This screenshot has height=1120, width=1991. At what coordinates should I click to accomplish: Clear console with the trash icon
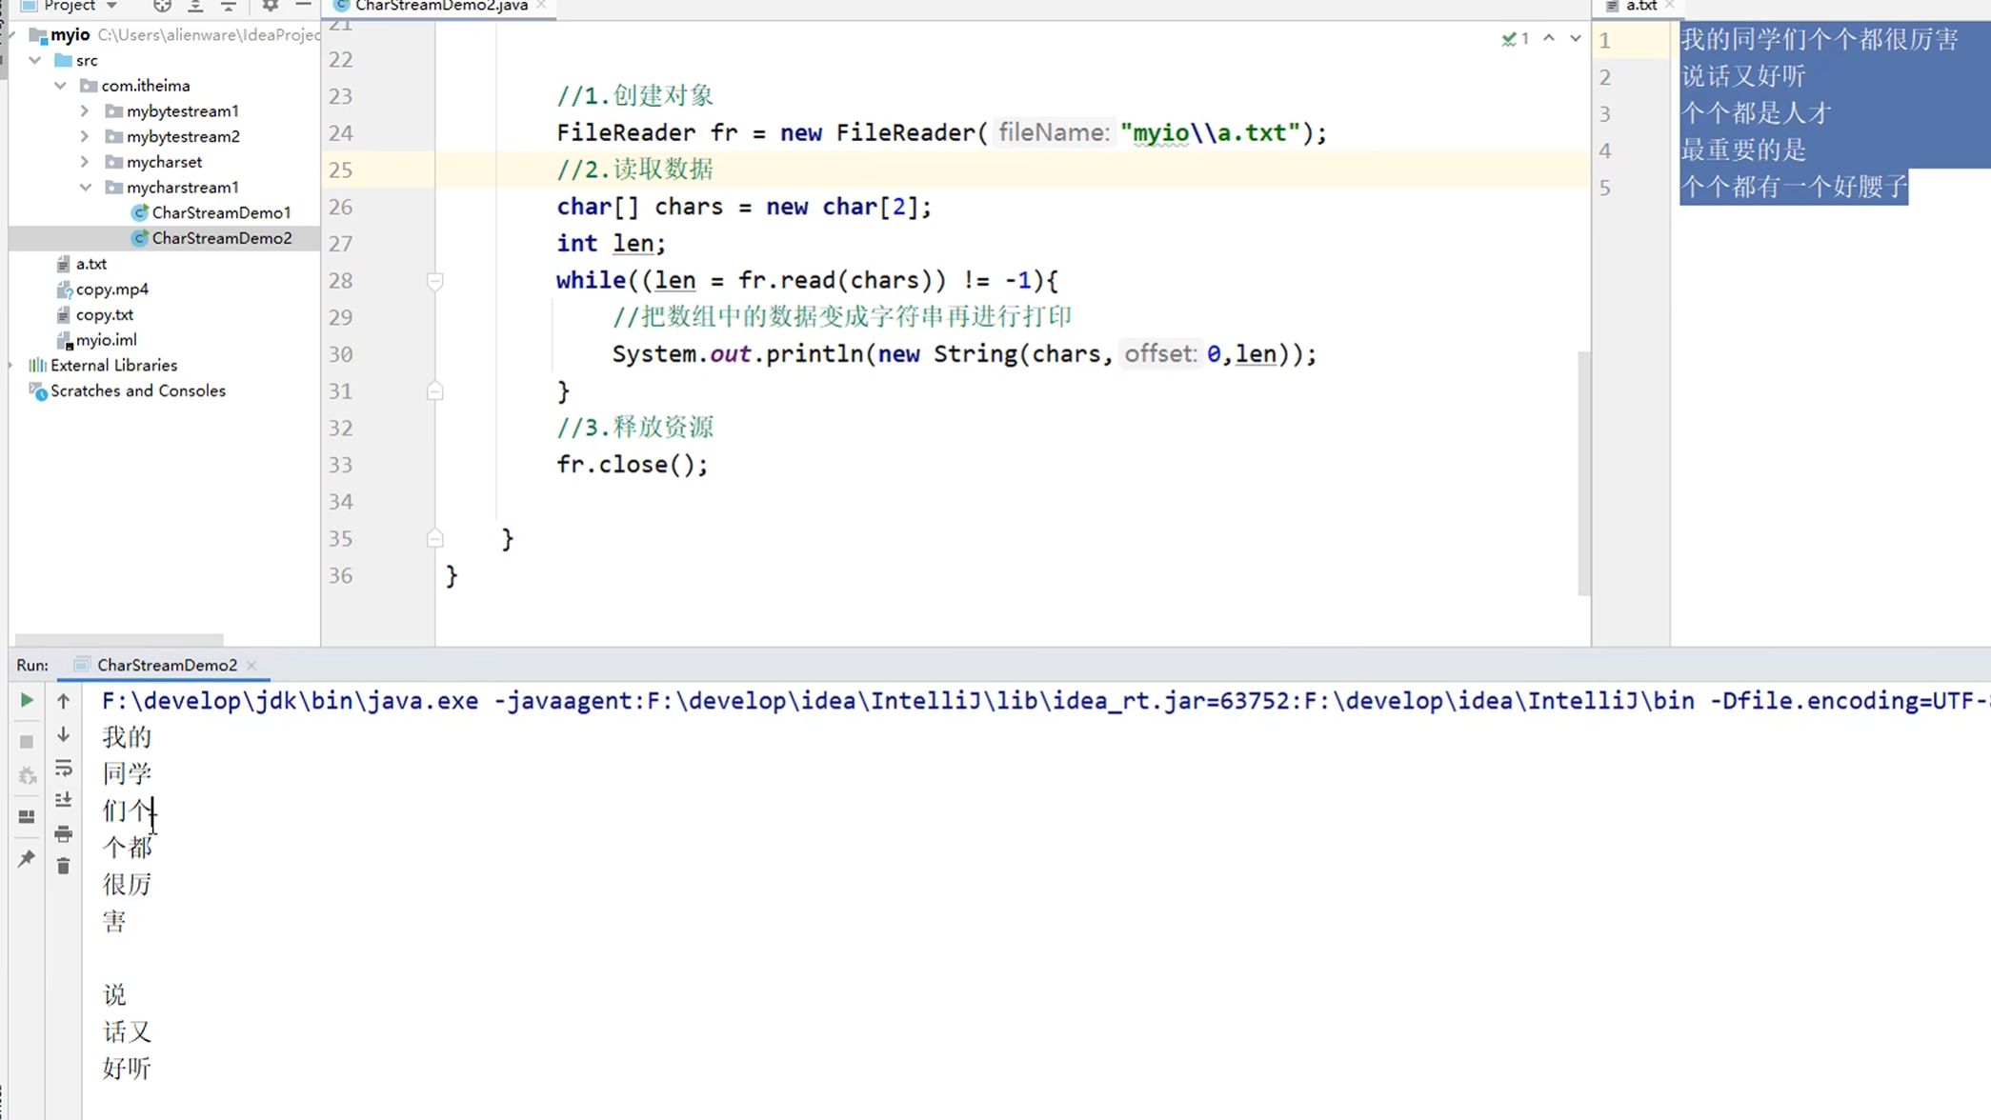[63, 866]
